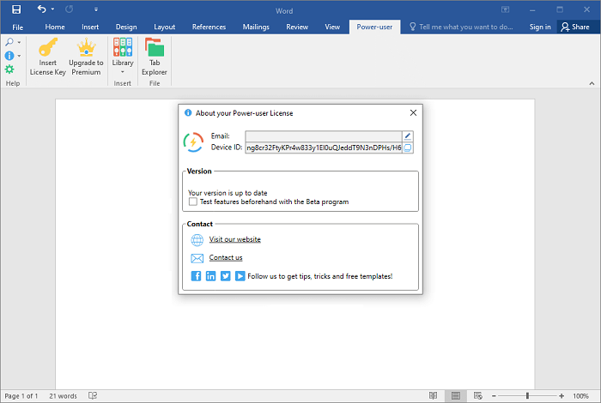Open the Design tab

[126, 27]
